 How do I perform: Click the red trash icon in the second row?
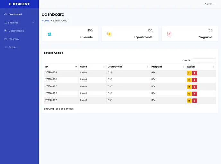[x=195, y=80]
